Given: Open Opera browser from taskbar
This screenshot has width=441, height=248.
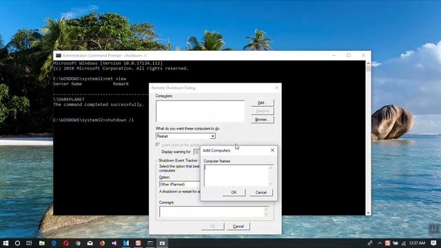Looking at the screenshot, I should (66, 243).
